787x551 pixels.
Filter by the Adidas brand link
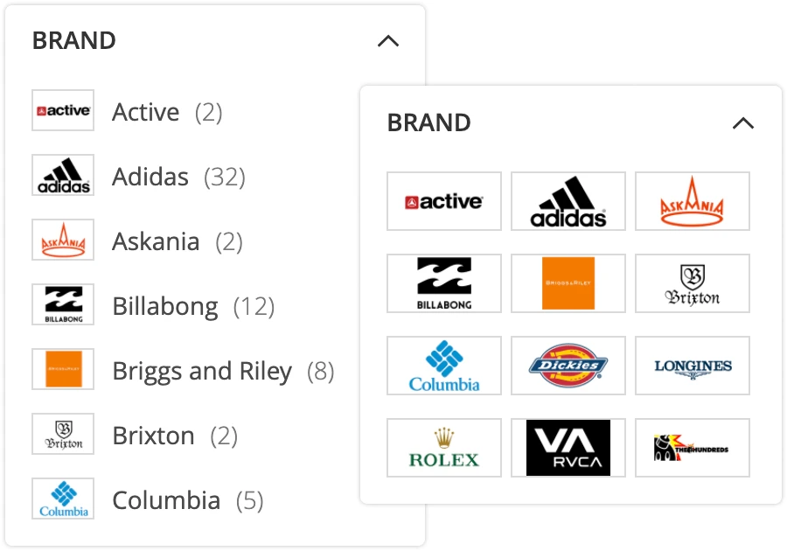point(150,176)
